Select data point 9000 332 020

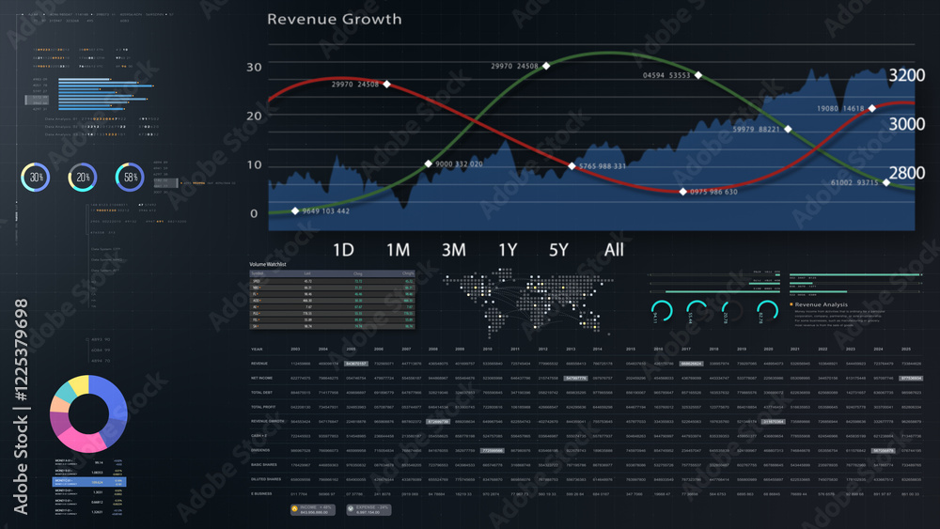point(428,163)
